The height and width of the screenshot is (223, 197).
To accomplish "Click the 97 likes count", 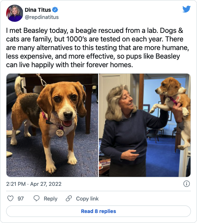I will [20, 199].
